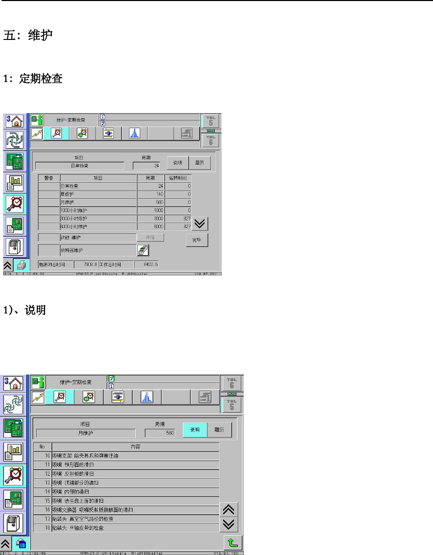Click the 履历 button in upper screenshot
The image size is (433, 555).
click(200, 163)
